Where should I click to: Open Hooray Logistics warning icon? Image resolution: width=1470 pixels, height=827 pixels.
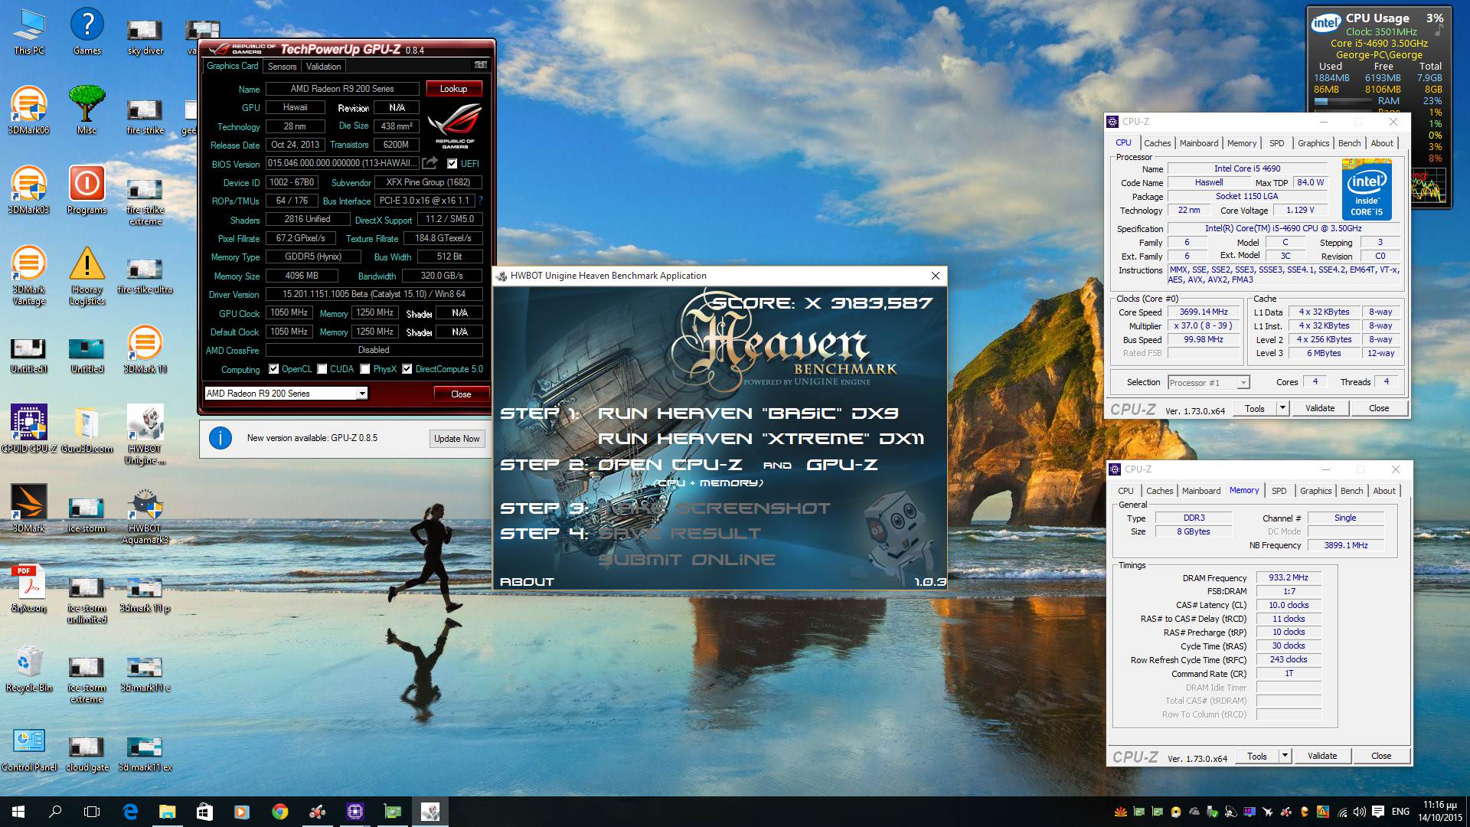point(87,276)
